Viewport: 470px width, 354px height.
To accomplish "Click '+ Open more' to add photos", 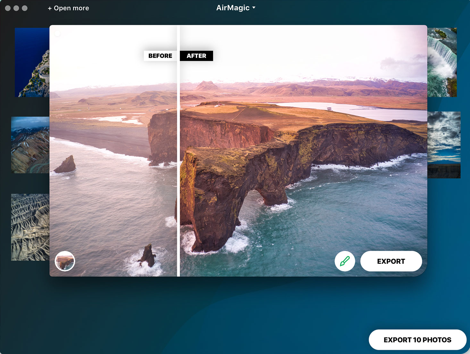I will (68, 8).
